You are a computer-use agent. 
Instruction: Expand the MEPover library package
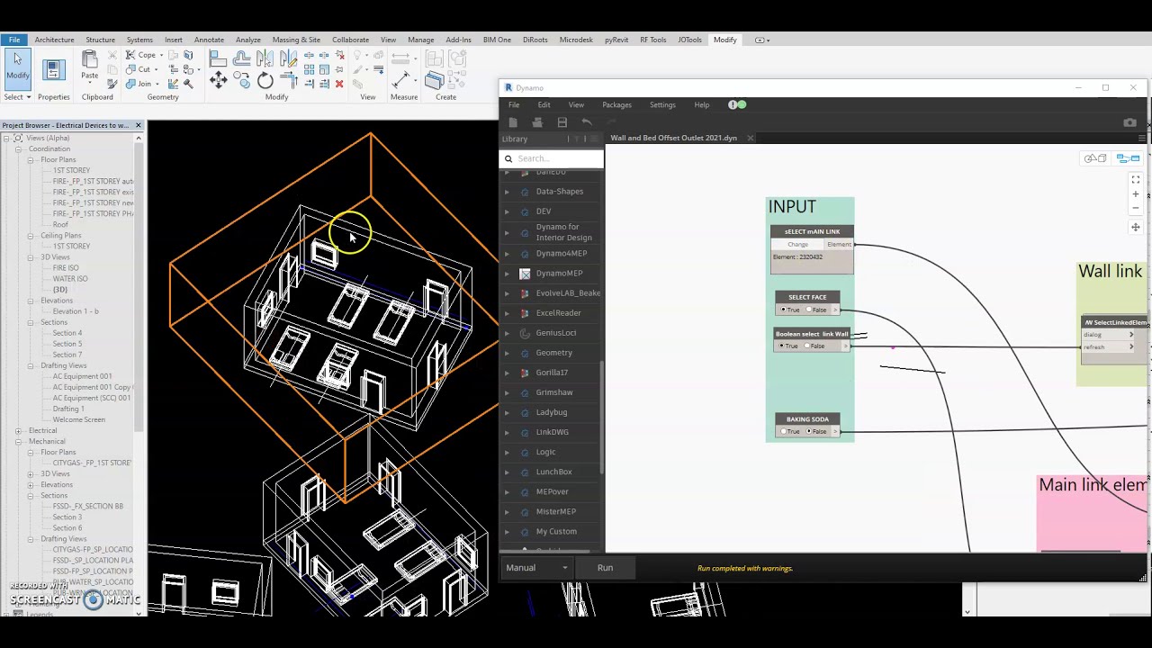point(507,492)
